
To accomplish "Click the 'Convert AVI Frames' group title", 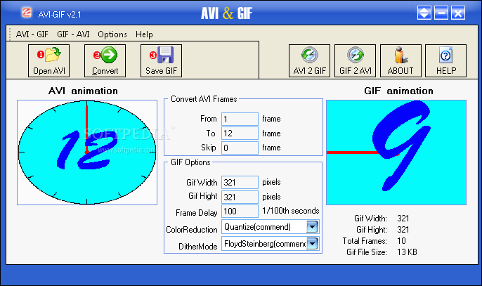I will coord(204,99).
